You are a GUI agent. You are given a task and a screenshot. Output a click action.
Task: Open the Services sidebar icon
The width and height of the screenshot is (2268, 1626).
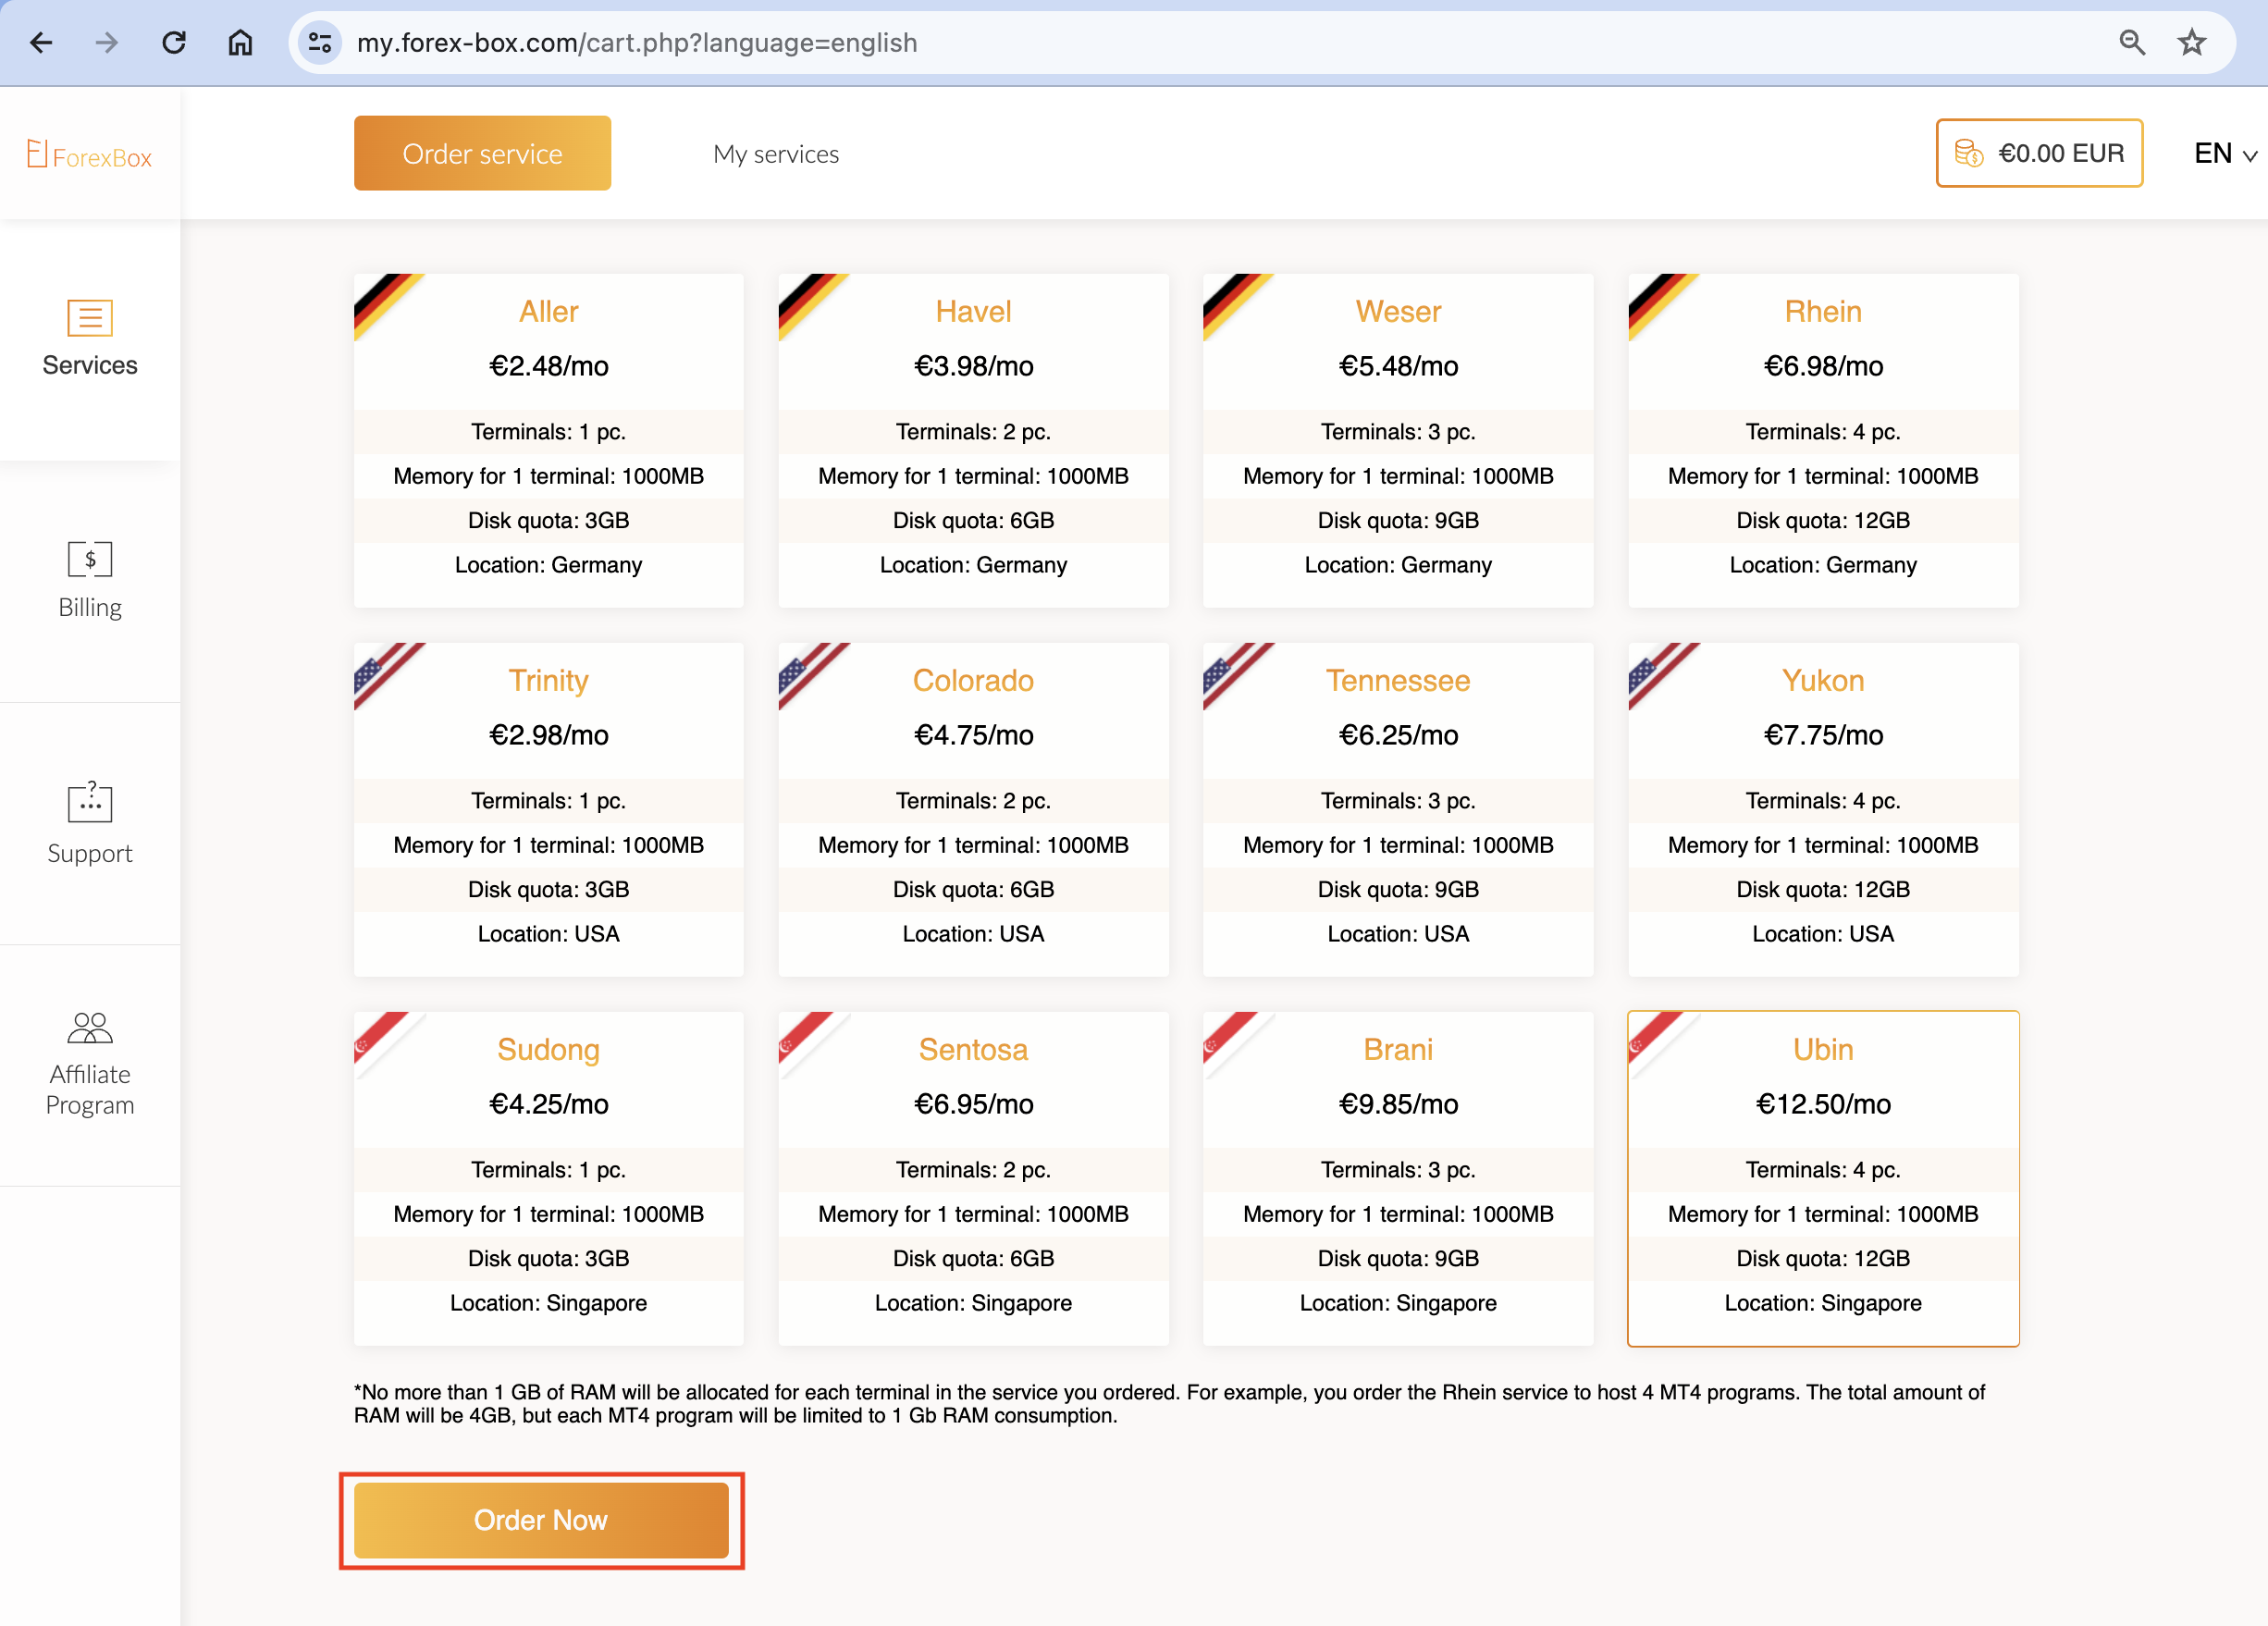pos(90,318)
